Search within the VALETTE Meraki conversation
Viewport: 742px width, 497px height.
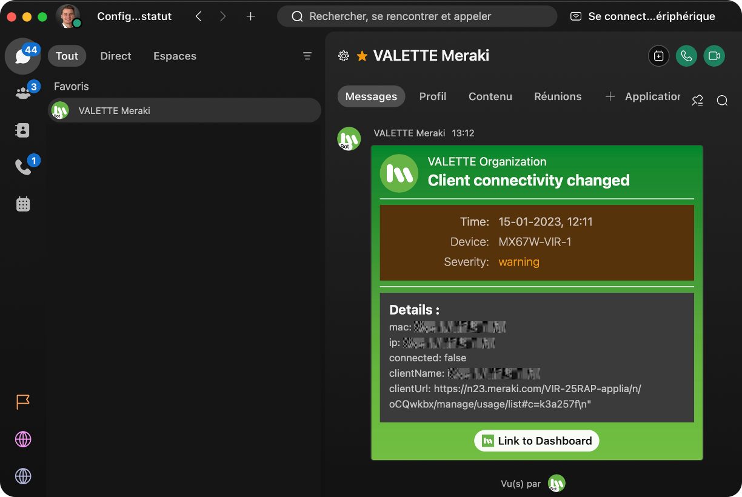coord(722,100)
